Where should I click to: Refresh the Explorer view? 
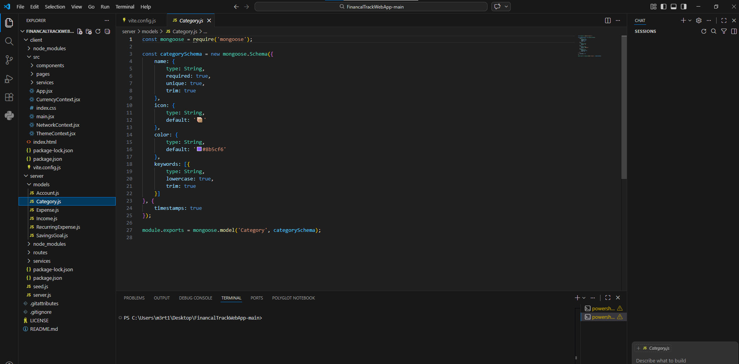pyautogui.click(x=98, y=31)
